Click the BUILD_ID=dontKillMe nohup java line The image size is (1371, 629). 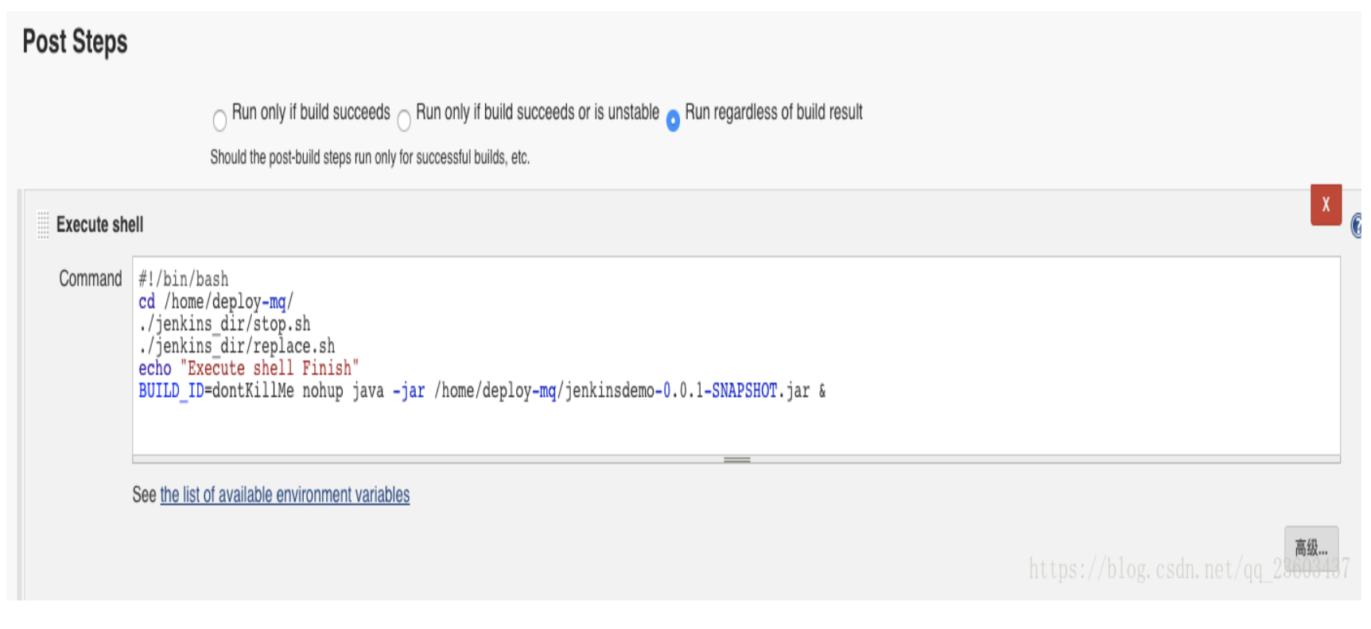coord(482,391)
